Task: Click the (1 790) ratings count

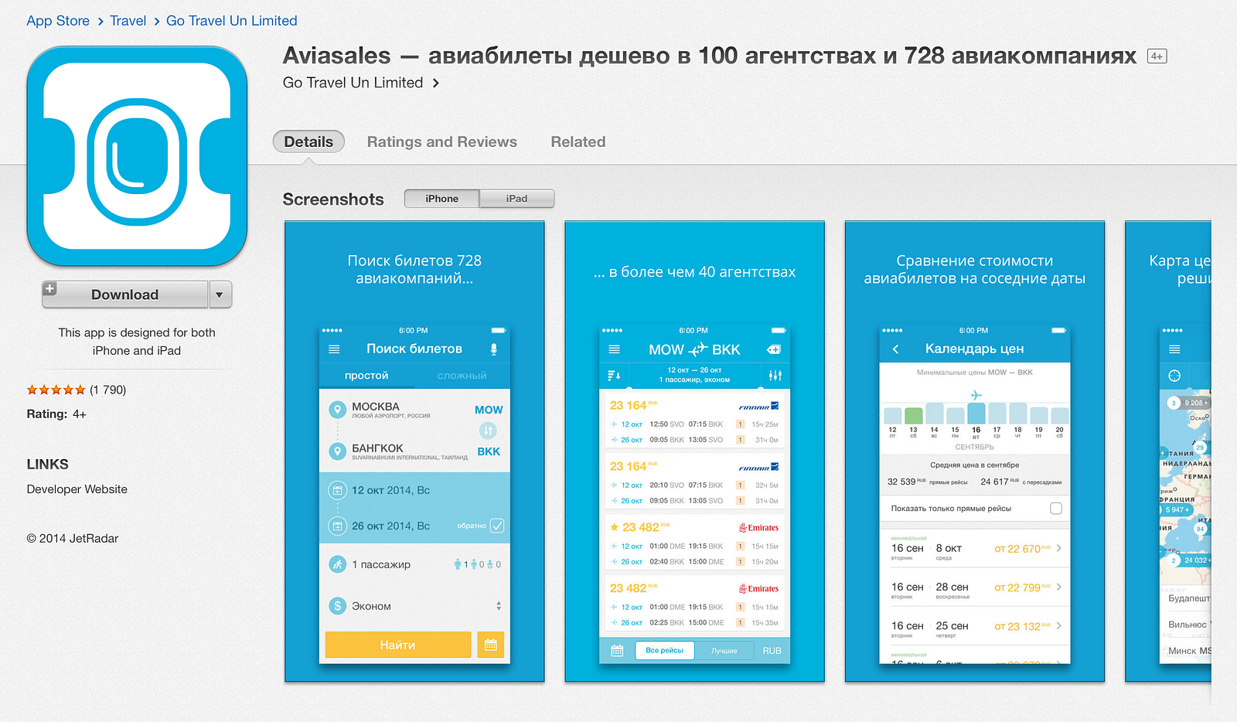Action: point(107,390)
